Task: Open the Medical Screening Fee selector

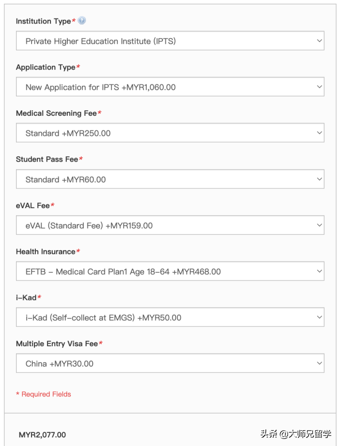Action: pyautogui.click(x=169, y=133)
